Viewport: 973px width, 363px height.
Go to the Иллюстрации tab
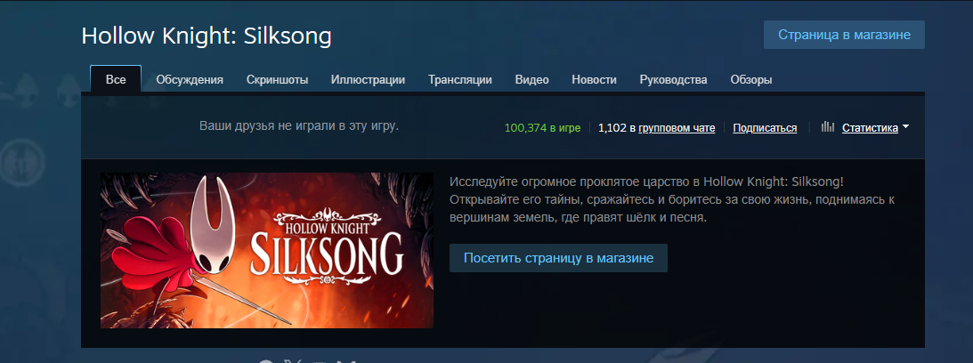click(368, 79)
